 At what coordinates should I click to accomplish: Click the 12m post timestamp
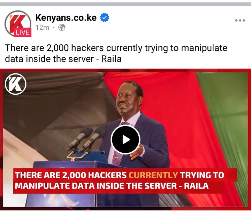click(x=42, y=28)
